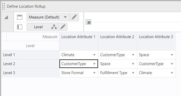Select the Location Attribute 3 column header
The image size is (181, 96).
156,41
